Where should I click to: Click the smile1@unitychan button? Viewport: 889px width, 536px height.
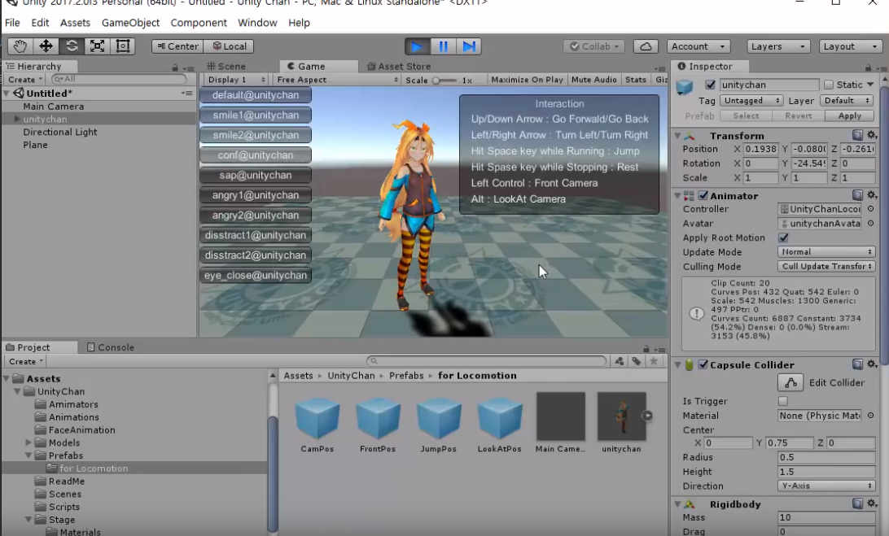tap(256, 115)
